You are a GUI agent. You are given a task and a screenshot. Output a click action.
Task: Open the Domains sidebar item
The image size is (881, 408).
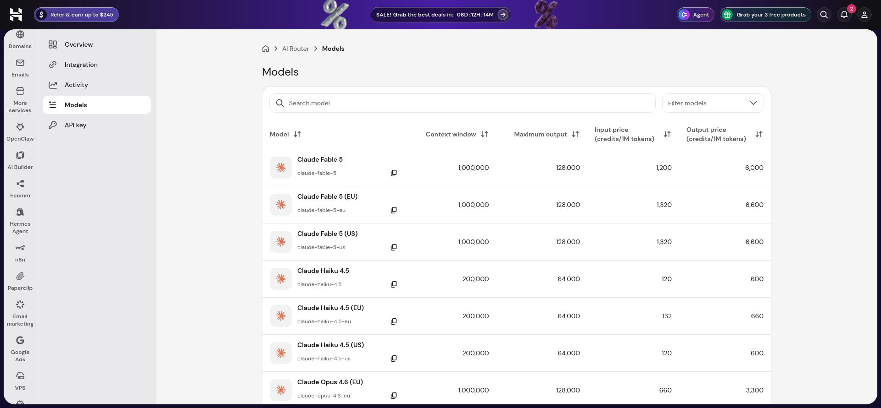(x=20, y=40)
